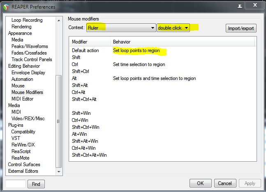Select ReaScript page

[21, 151]
